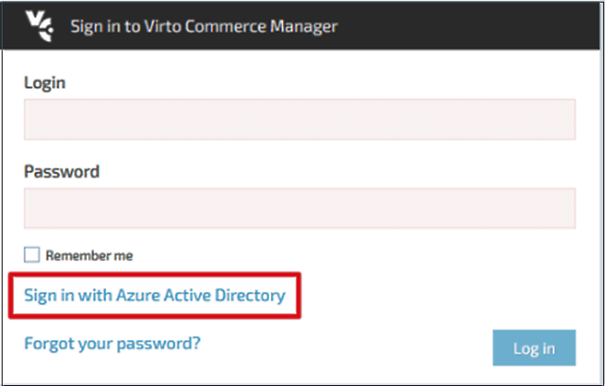Select the username entry box under Login
Viewport: 605px width, 386px height.
(299, 119)
